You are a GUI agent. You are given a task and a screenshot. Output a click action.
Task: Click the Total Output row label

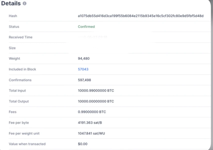pyautogui.click(x=19, y=101)
